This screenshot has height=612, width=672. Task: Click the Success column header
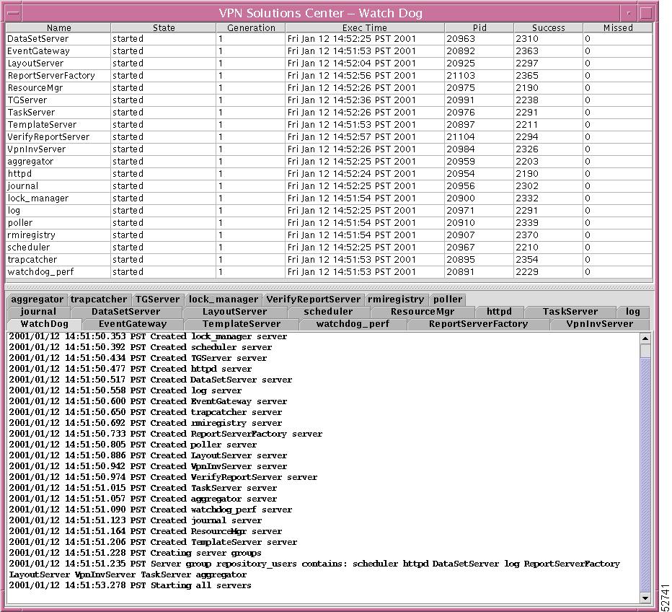tap(549, 28)
